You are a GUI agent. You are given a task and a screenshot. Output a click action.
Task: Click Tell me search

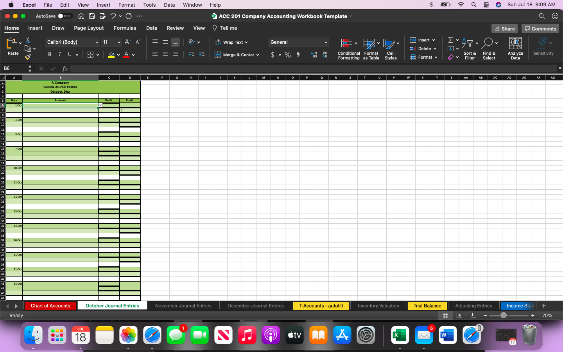[x=225, y=28]
